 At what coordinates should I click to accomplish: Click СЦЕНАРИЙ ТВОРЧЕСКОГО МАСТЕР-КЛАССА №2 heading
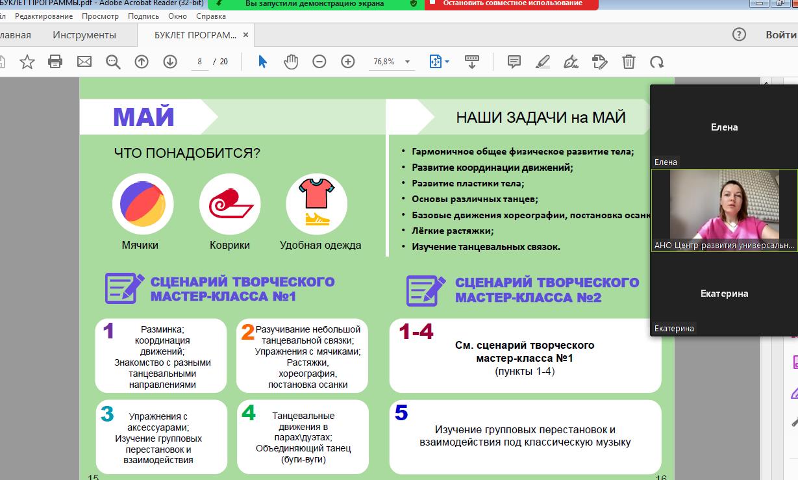click(547, 290)
